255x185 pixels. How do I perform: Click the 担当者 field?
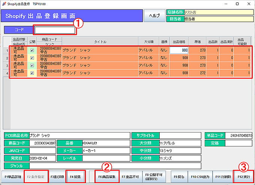click(x=219, y=19)
